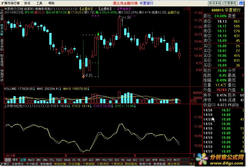Click the blue minimize icon at top right
The width and height of the screenshot is (246, 167).
click(x=241, y=3)
